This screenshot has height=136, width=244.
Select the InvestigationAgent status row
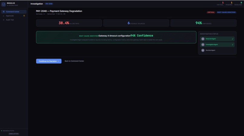(x=217, y=45)
